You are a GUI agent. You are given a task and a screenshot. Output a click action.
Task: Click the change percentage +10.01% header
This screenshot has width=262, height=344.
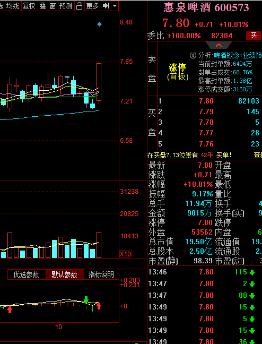pyautogui.click(x=234, y=24)
